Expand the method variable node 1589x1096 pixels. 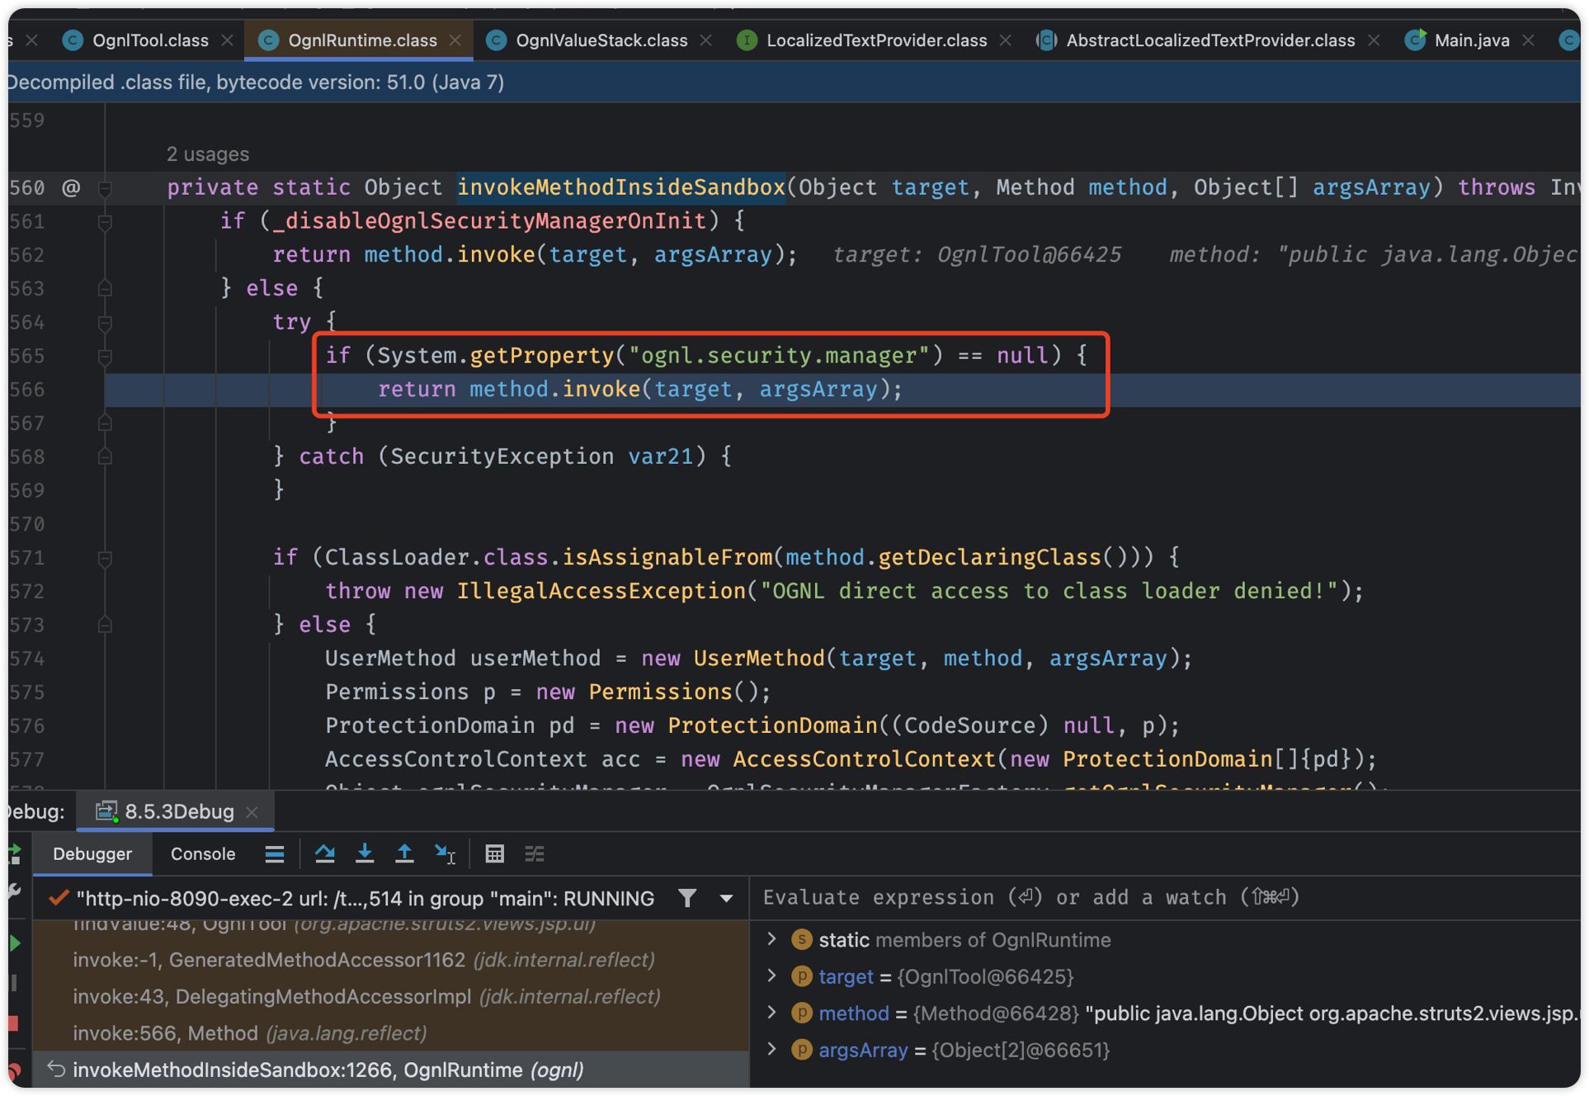point(771,1013)
